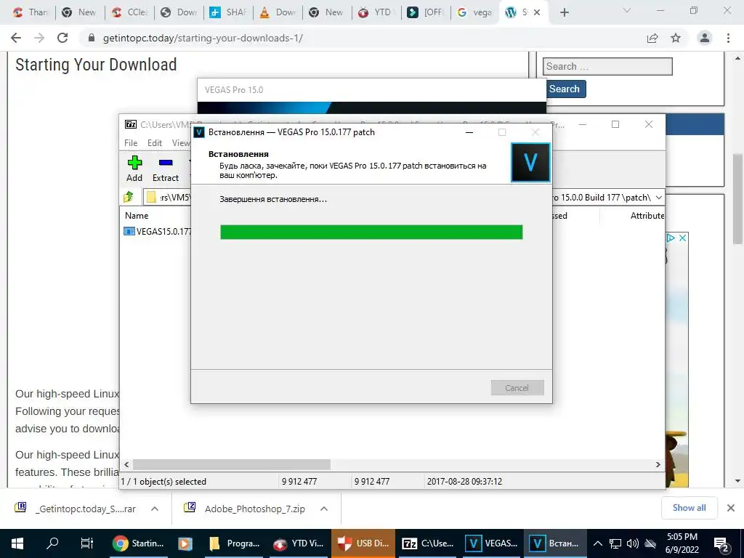
Task: Go up one folder in 7-Zip
Action: [129, 197]
